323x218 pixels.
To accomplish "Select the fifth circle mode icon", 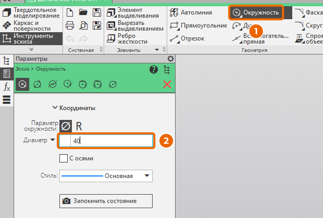I will click(83, 84).
